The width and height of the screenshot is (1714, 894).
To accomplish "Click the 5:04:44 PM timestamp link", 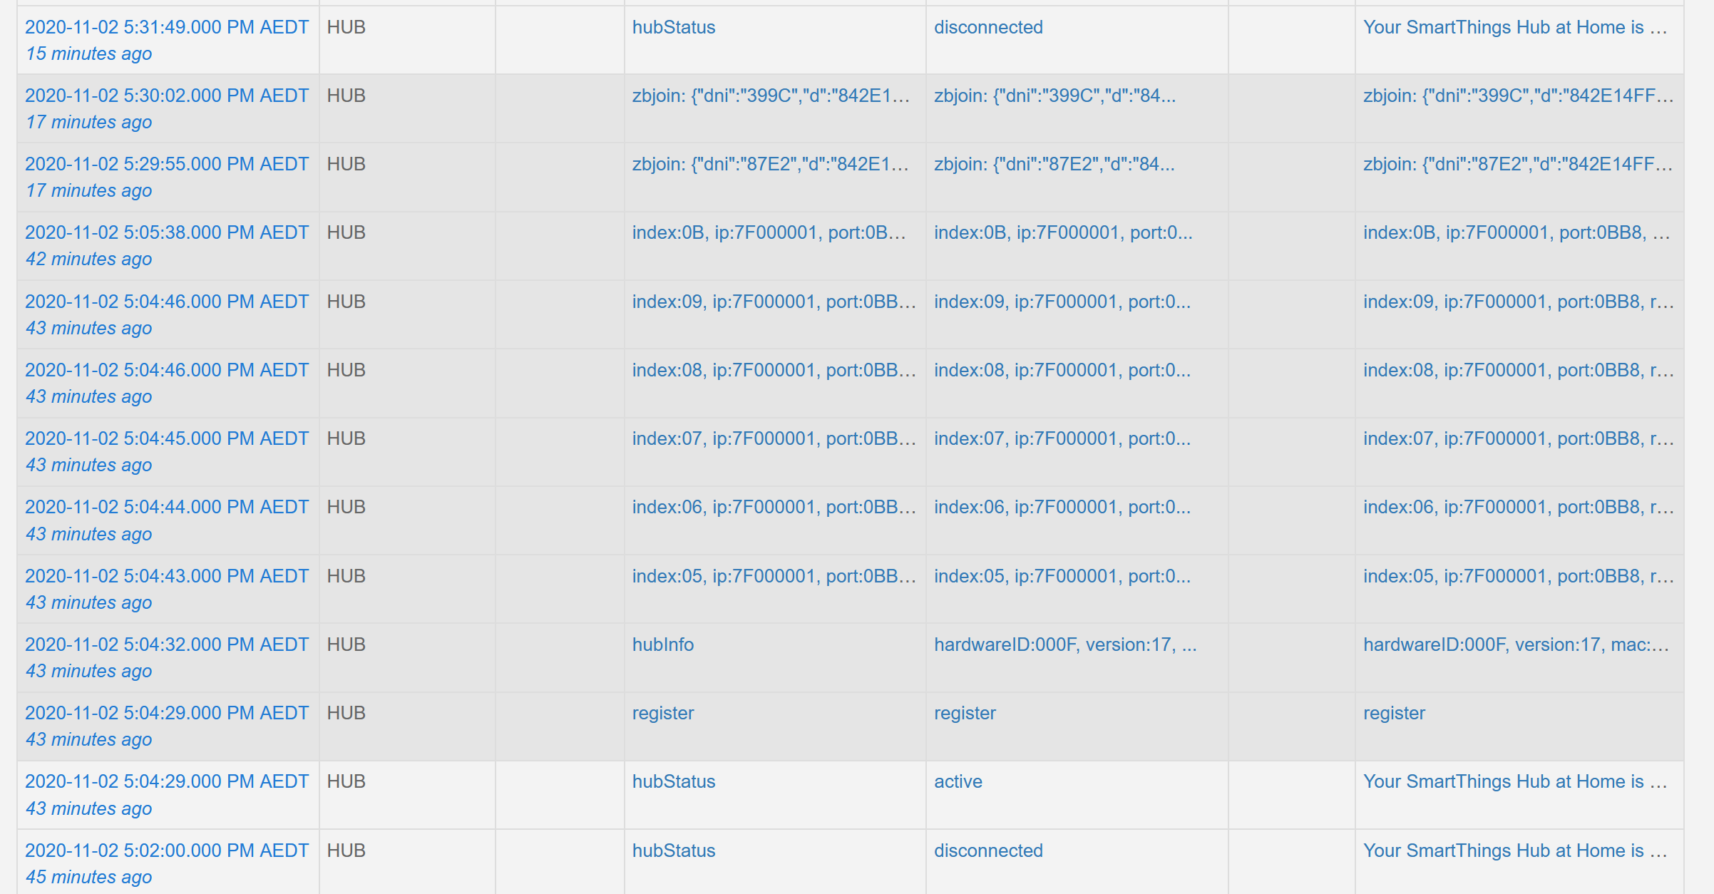I will pyautogui.click(x=167, y=507).
